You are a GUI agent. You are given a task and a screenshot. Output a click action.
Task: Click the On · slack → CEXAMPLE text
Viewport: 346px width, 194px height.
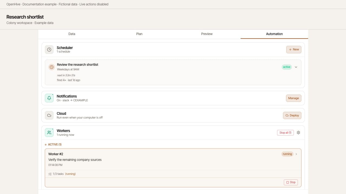pos(72,101)
